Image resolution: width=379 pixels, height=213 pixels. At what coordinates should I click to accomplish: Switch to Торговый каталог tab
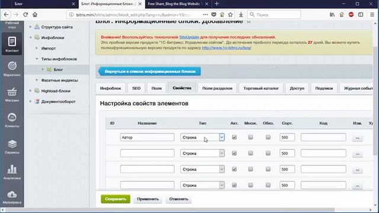pos(261,88)
